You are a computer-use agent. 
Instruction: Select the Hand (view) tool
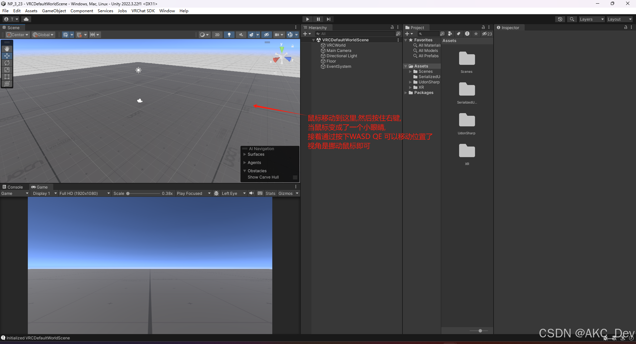[7, 49]
